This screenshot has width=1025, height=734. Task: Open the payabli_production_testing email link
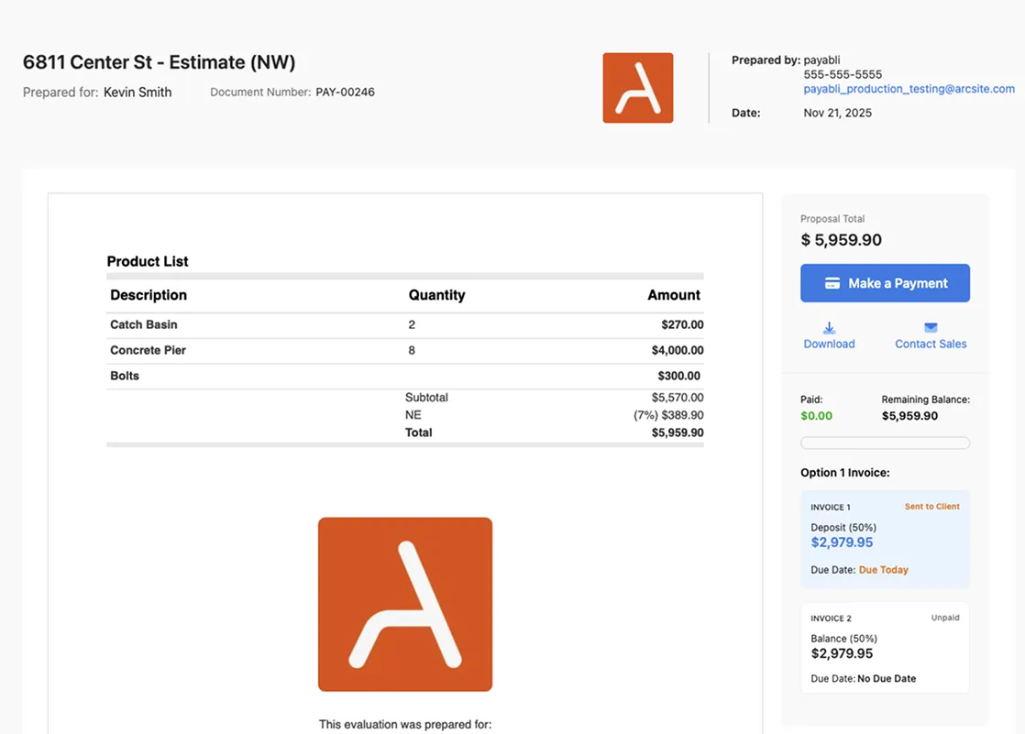[x=909, y=89]
